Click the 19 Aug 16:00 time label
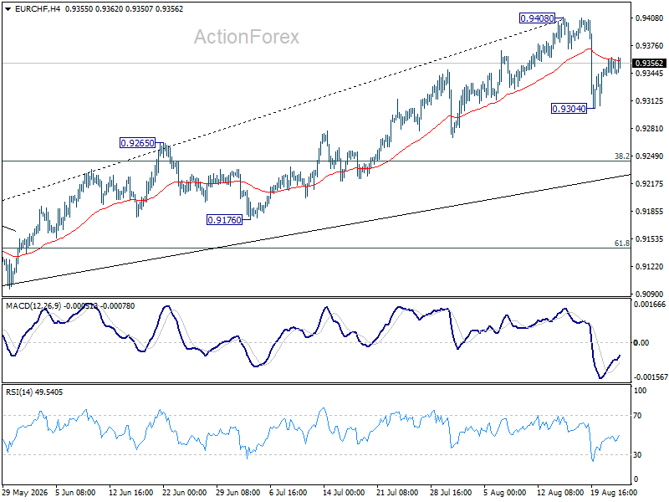Image resolution: width=669 pixels, height=502 pixels. 614,493
